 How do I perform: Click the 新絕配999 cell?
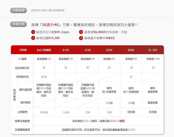[131, 59]
